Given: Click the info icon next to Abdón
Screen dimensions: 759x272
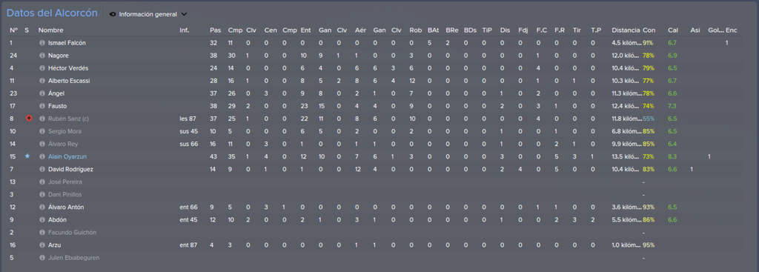Looking at the screenshot, I should (42, 219).
